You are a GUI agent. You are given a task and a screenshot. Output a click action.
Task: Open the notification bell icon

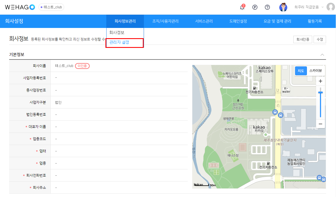[242, 7]
